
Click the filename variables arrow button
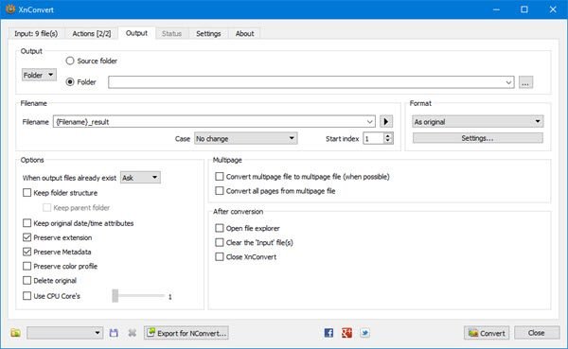point(386,122)
